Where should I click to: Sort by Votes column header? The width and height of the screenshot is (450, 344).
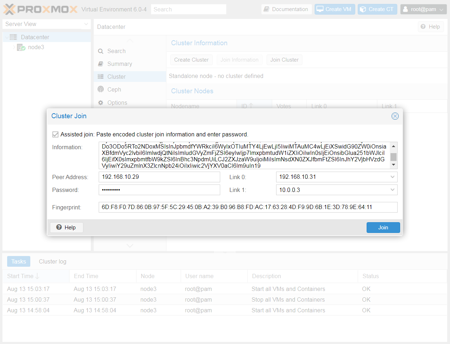(289, 106)
